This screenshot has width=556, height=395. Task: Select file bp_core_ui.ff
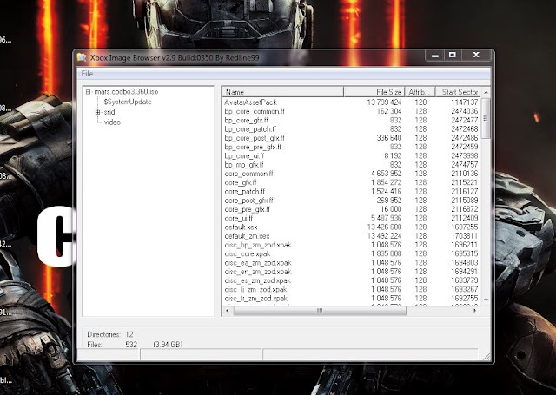click(244, 156)
